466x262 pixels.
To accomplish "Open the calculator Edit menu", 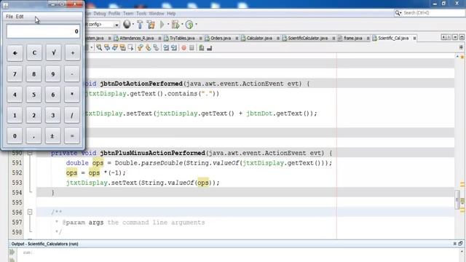I will [20, 17].
